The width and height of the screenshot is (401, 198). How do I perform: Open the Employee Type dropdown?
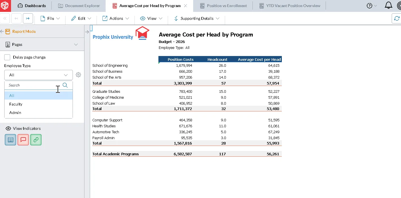[38, 75]
